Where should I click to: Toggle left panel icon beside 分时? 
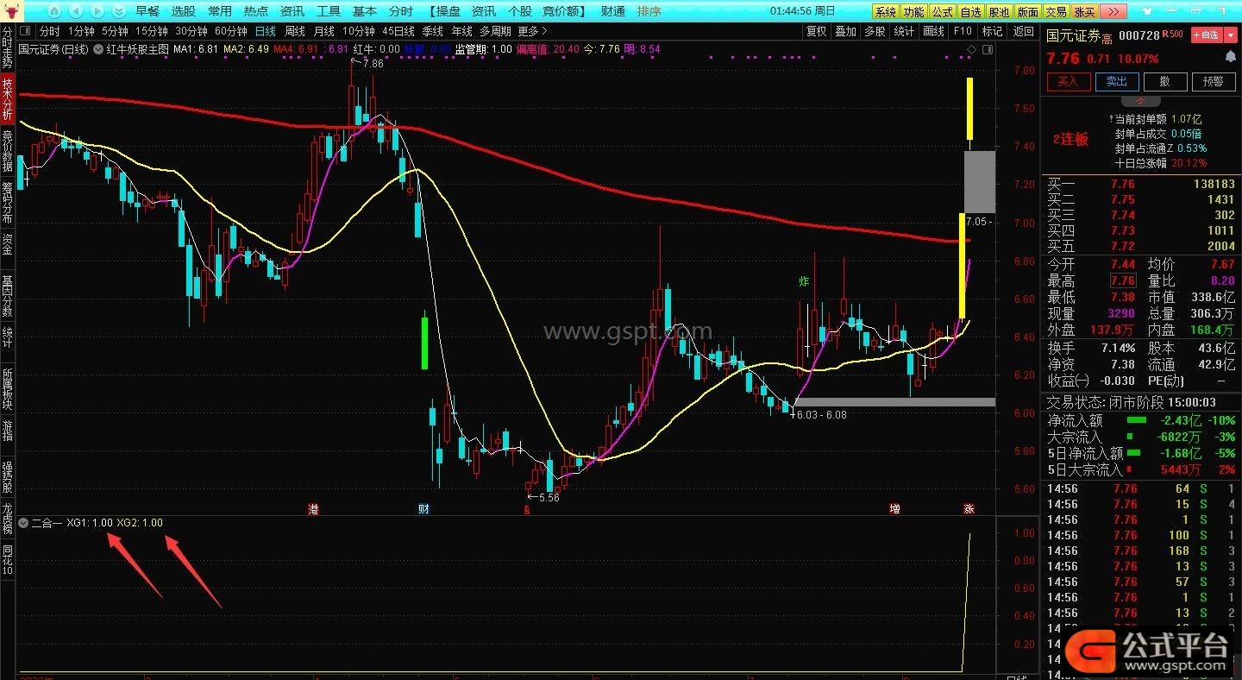[23, 31]
